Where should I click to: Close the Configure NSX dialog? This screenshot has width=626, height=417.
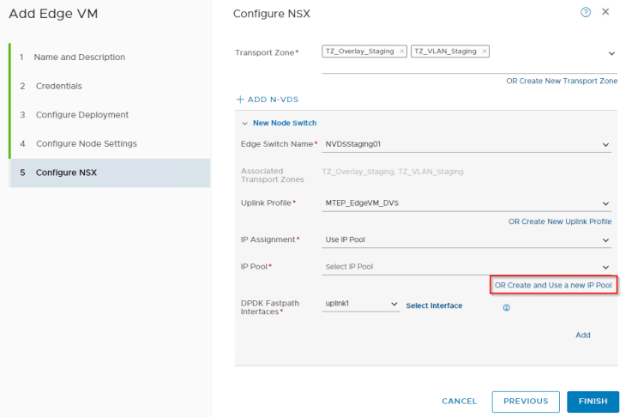pos(605,12)
